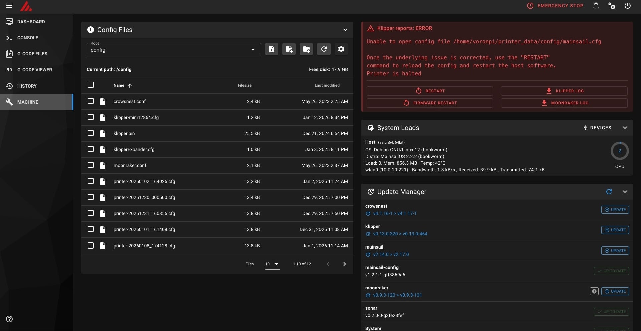Open the notifications bell
Viewport: 641px width, 331px height.
pyautogui.click(x=596, y=6)
